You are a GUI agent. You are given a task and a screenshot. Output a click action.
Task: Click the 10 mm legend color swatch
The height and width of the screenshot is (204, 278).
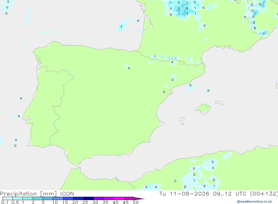click(58, 198)
